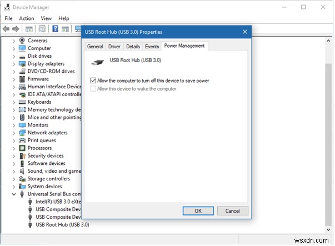Screen dimensions: 335x246
Task: Select the Network adapters icon
Action: tap(22, 133)
